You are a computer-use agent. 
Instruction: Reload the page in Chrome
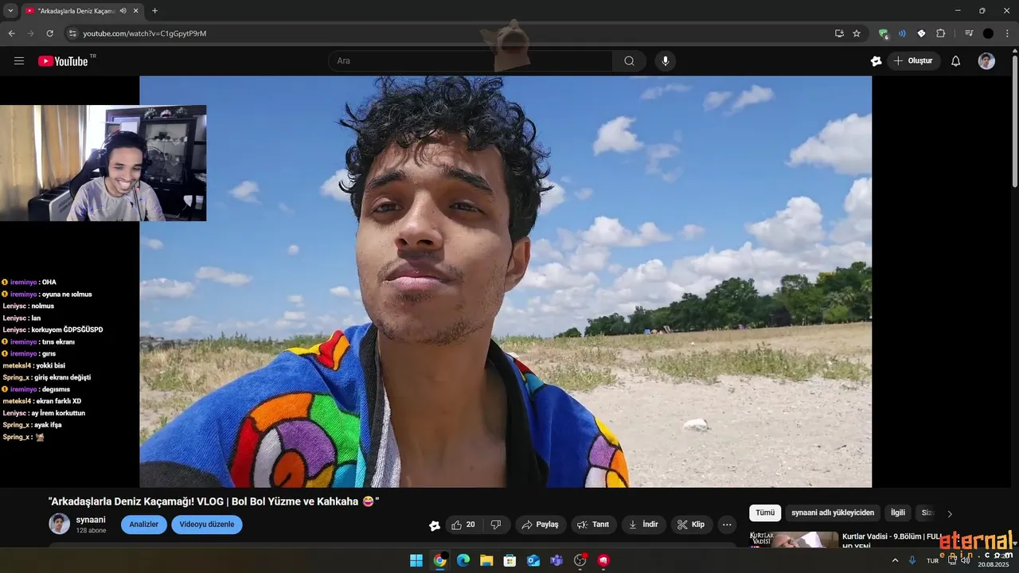coord(49,33)
